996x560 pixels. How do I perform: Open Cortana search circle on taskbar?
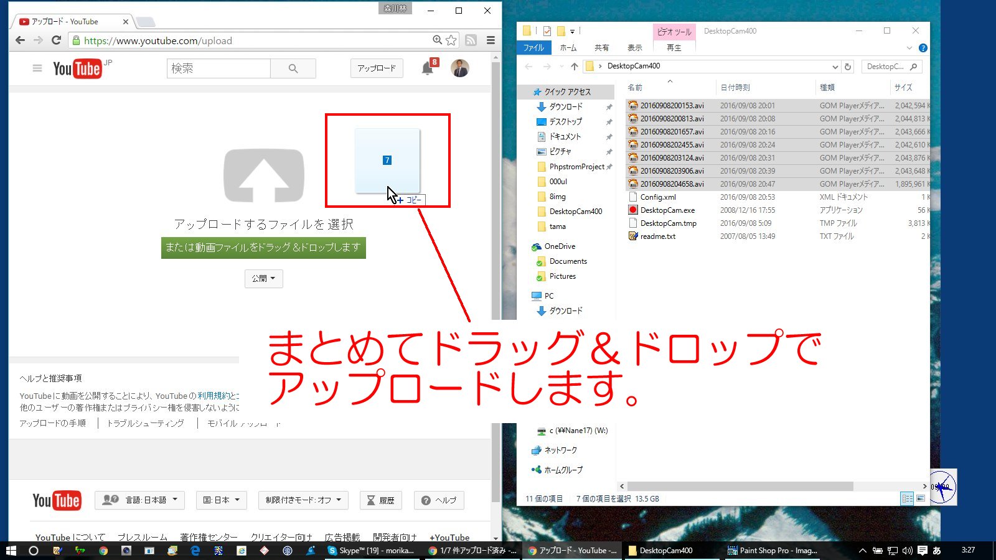coord(34,550)
